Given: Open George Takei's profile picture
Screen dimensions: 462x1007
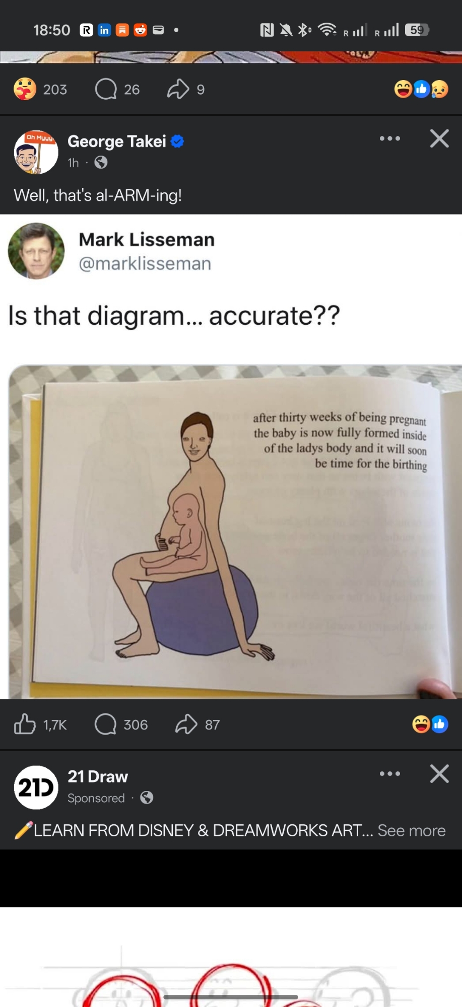Looking at the screenshot, I should click(x=36, y=152).
